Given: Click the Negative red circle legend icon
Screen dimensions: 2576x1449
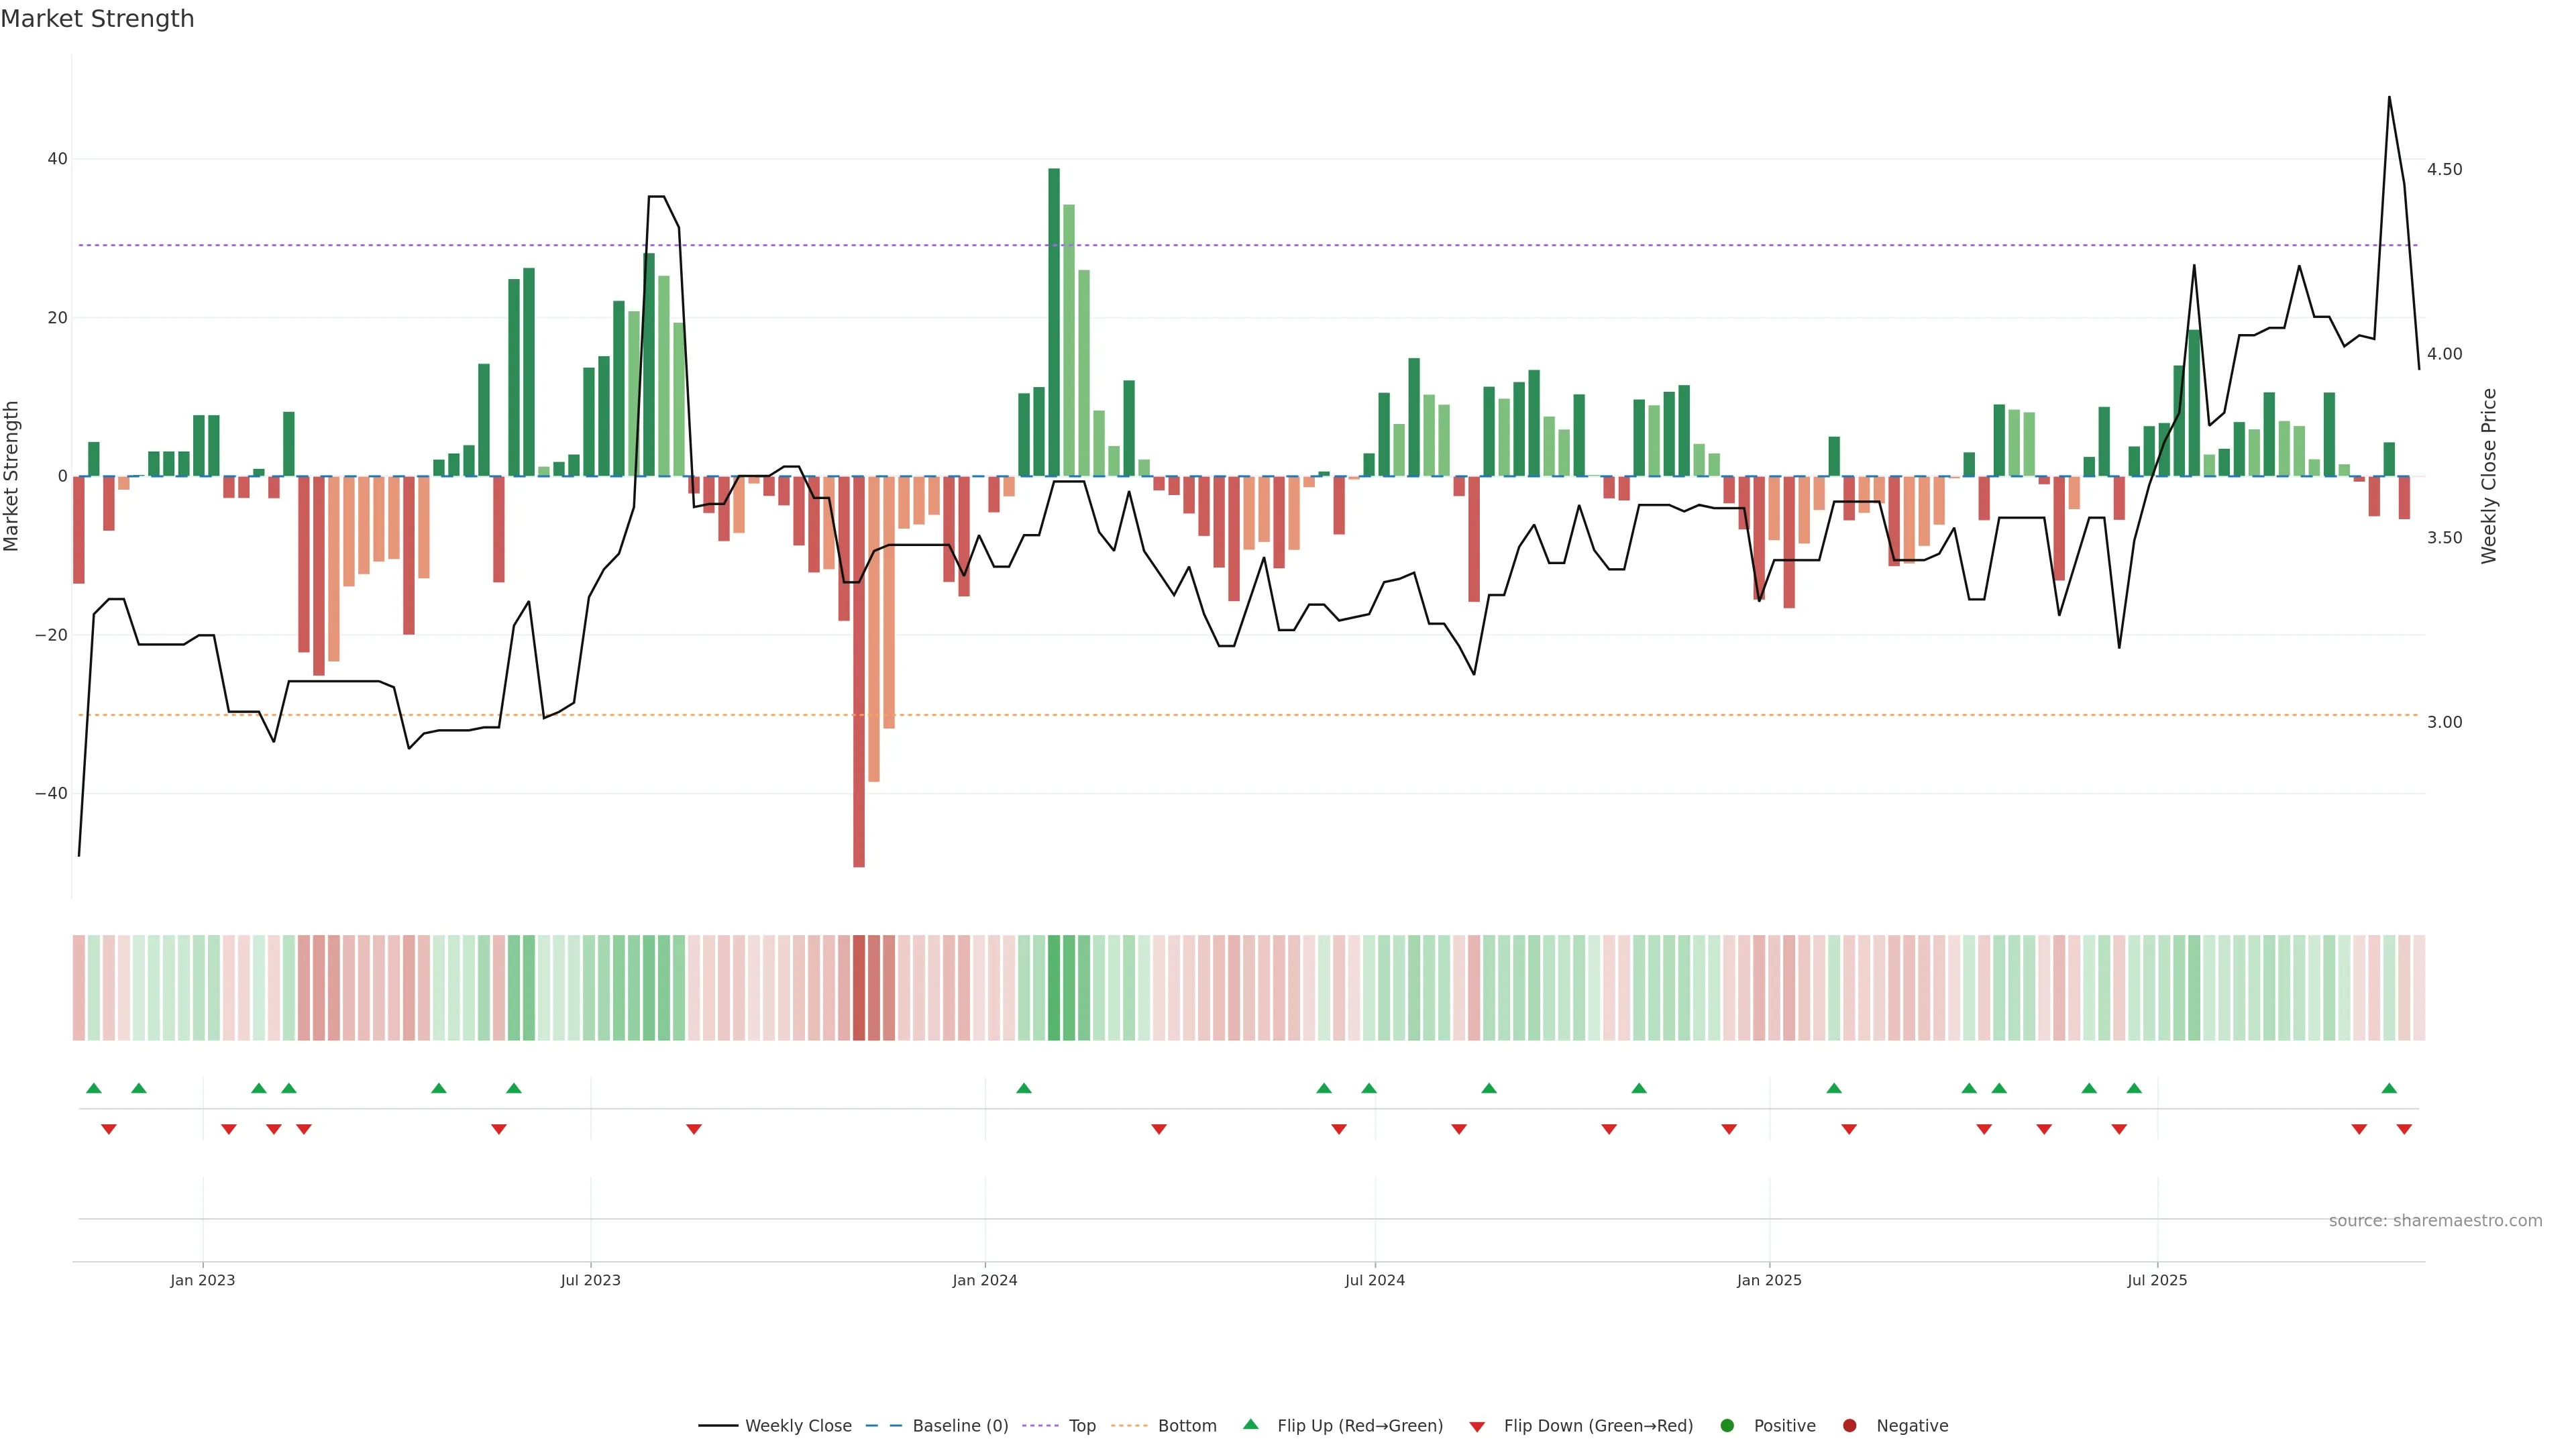Looking at the screenshot, I should tap(1849, 1425).
